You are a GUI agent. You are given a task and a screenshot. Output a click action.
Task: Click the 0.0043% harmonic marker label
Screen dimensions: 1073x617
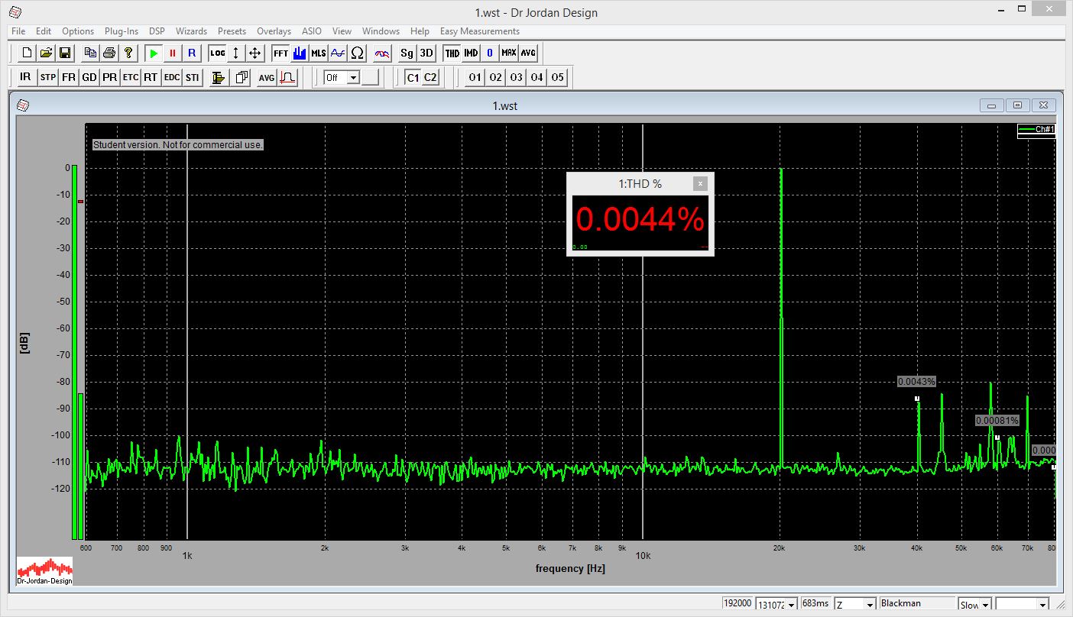tap(916, 381)
